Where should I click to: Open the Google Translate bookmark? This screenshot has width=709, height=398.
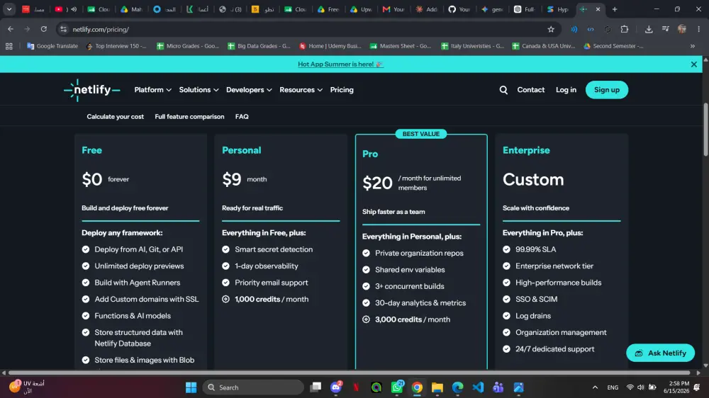[x=52, y=46]
